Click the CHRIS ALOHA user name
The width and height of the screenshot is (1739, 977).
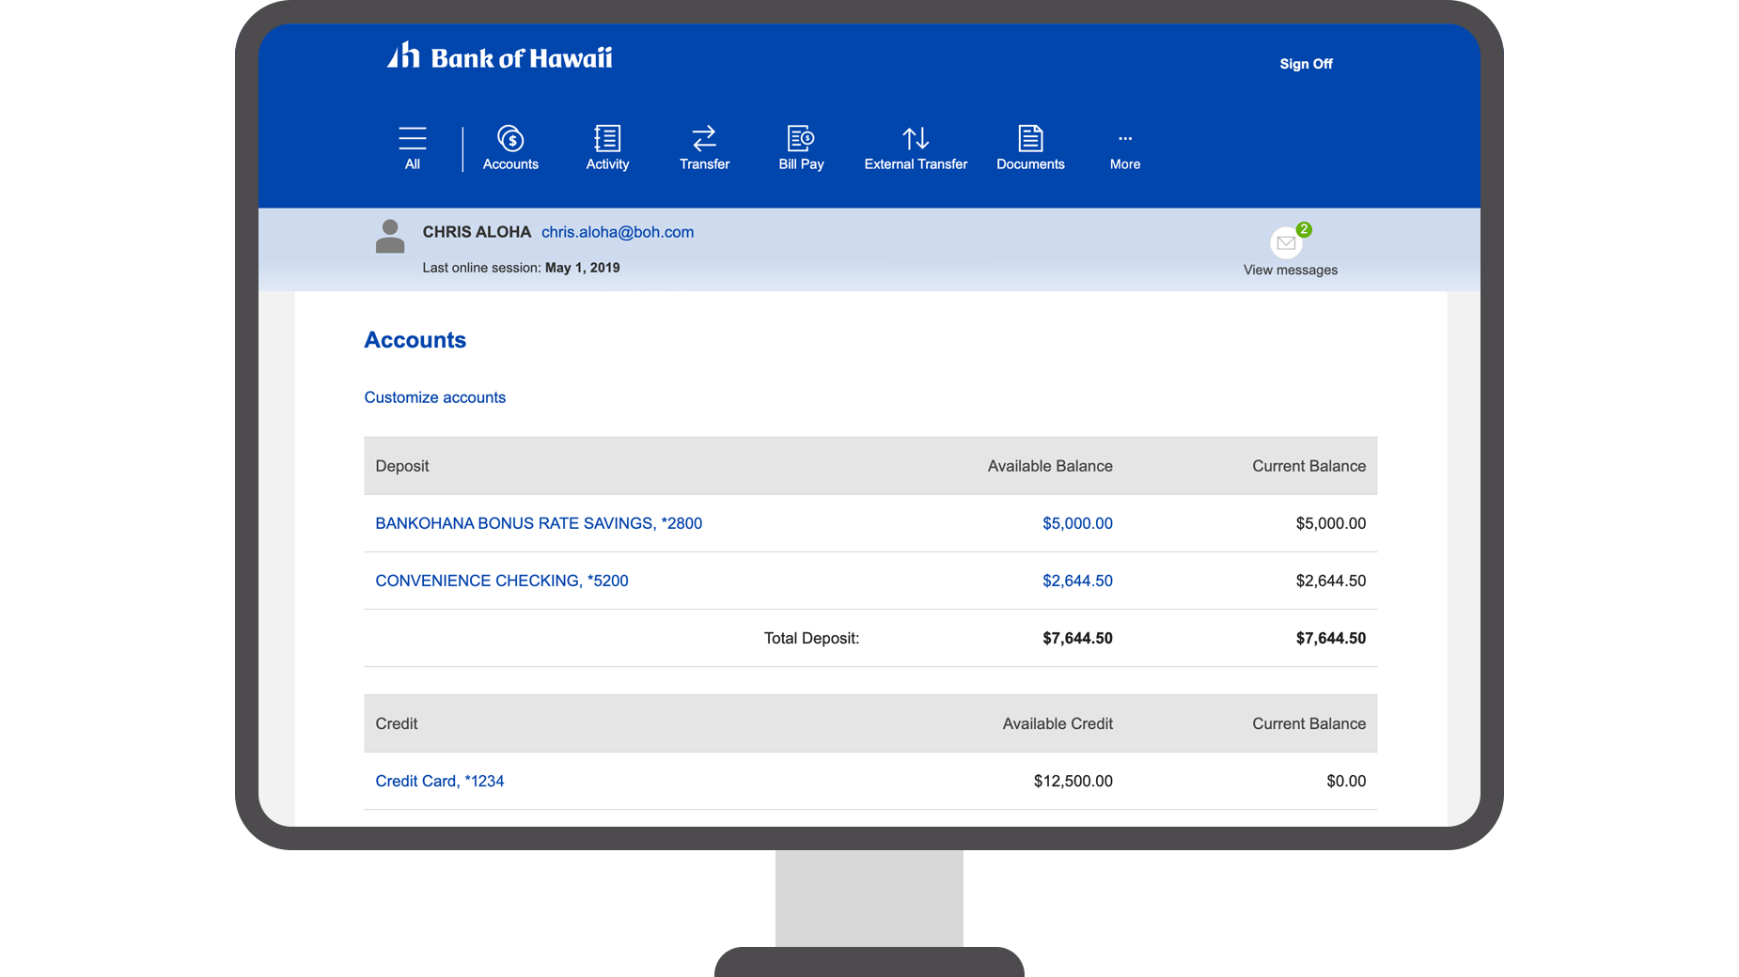pyautogui.click(x=477, y=232)
